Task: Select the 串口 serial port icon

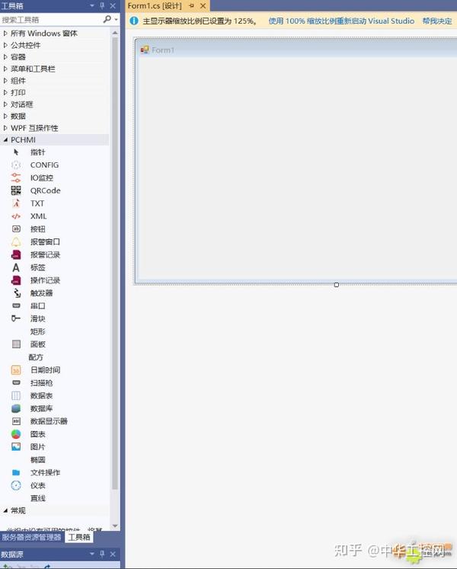Action: [x=16, y=306]
